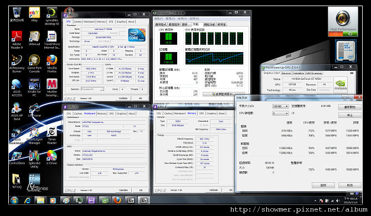Screen dimensions: 371x216
Task: Open Users tab in Task Manager
Action: (221, 24)
